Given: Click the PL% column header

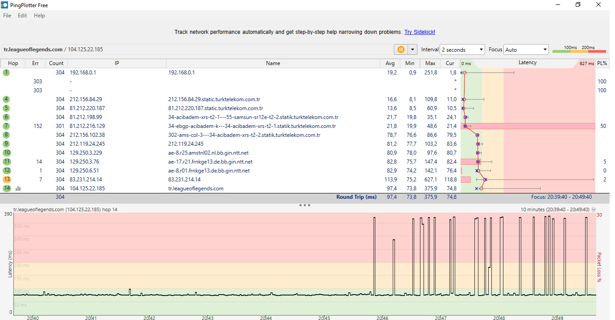Looking at the screenshot, I should 603,63.
